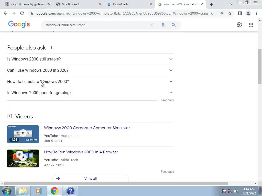Go back to the previous page
Viewport: 262px width, 196px height.
(6, 13)
